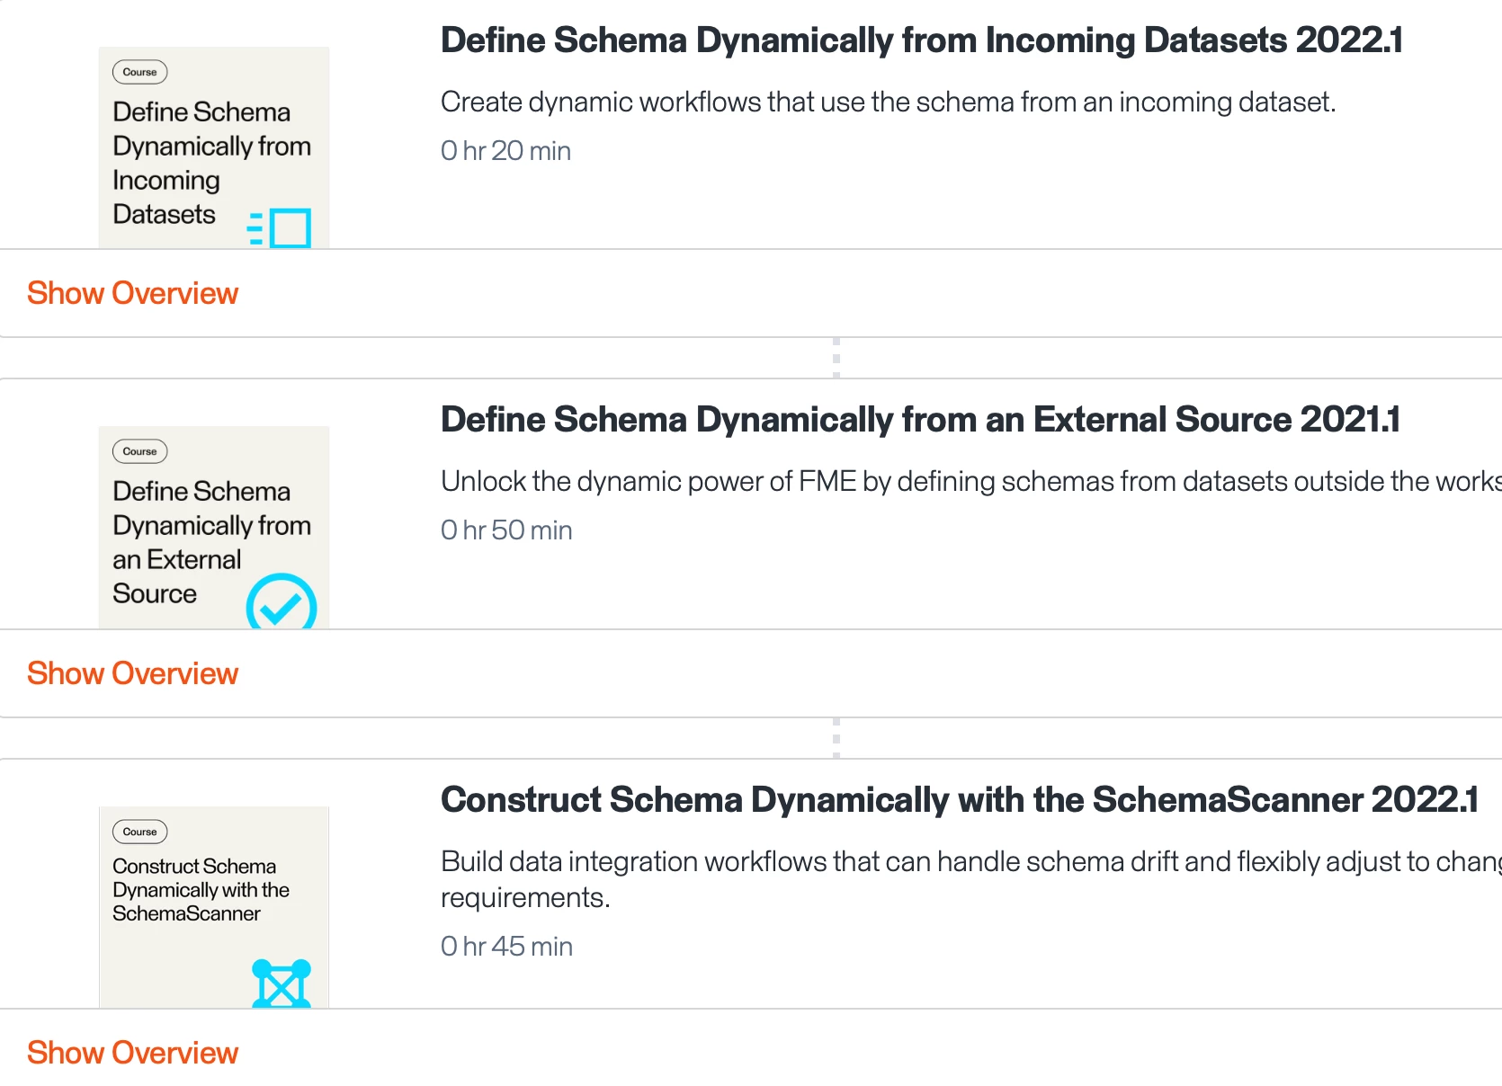
Task: Open the Define Schema Dynamically from Incoming Datasets 2022.1 title
Action: pos(921,40)
